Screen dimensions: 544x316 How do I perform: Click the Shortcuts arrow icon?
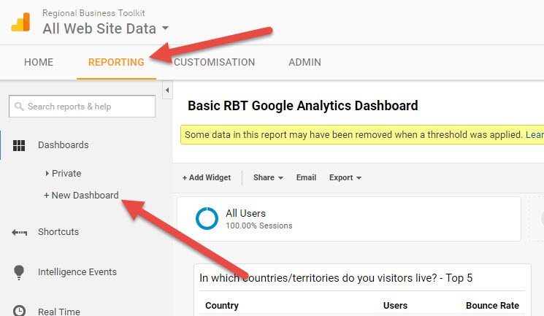point(20,232)
